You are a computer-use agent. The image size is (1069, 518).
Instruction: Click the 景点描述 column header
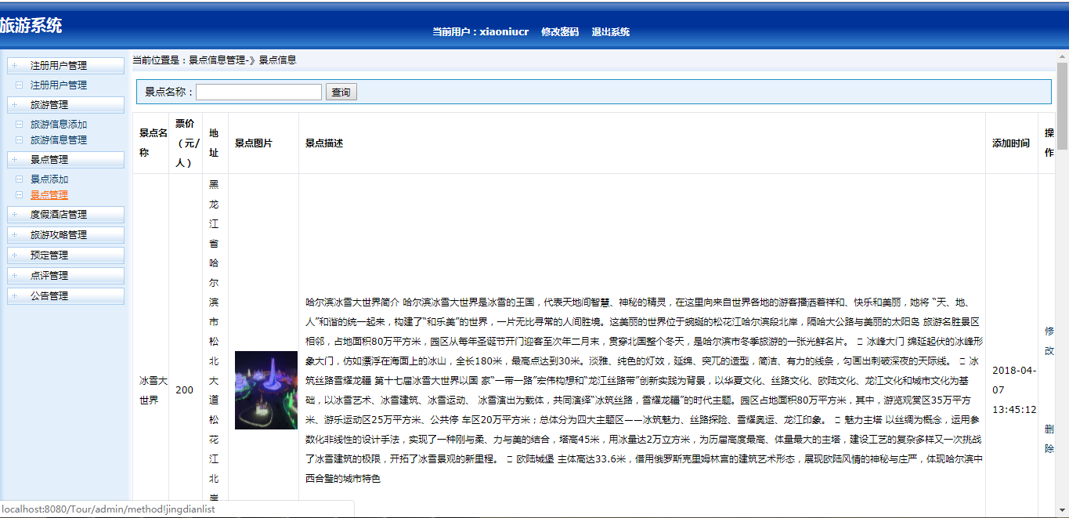click(x=641, y=143)
